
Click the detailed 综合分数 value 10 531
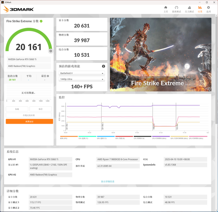[x=185, y=197]
